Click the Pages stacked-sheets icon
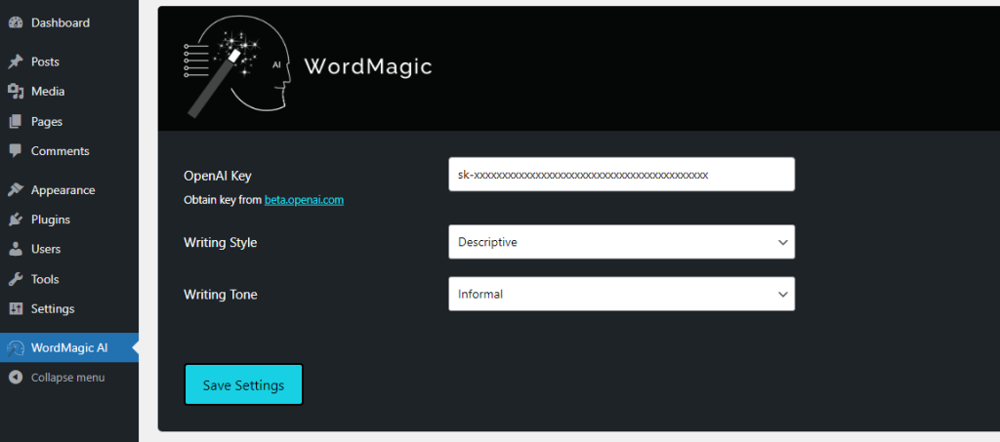 tap(16, 121)
